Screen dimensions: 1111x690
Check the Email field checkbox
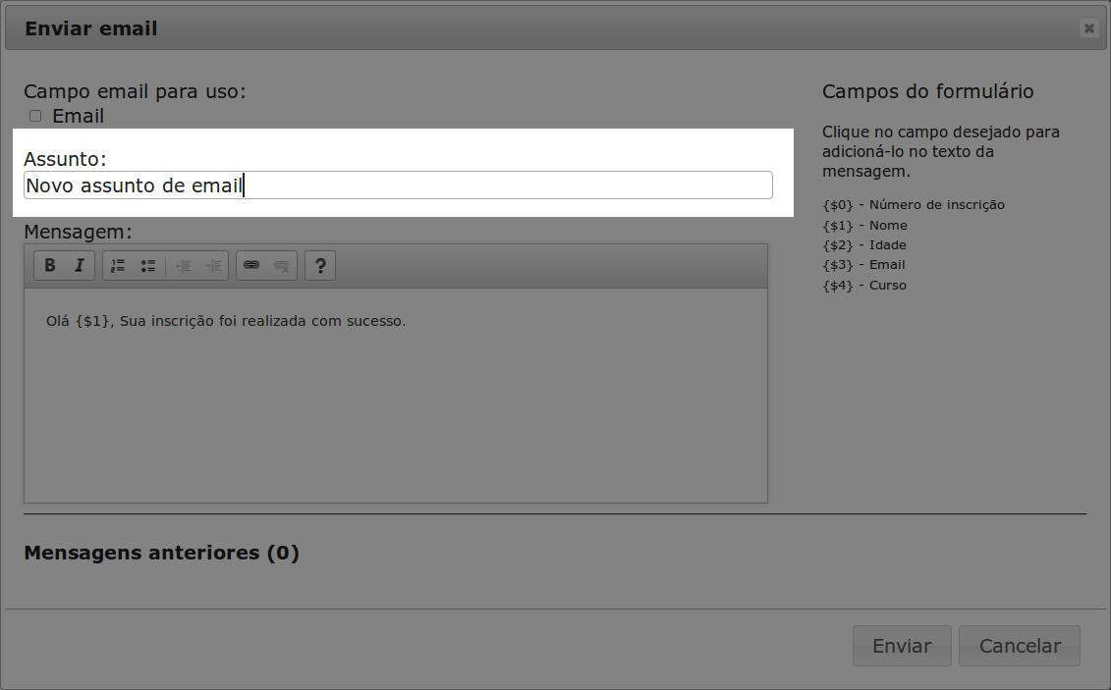(x=35, y=116)
